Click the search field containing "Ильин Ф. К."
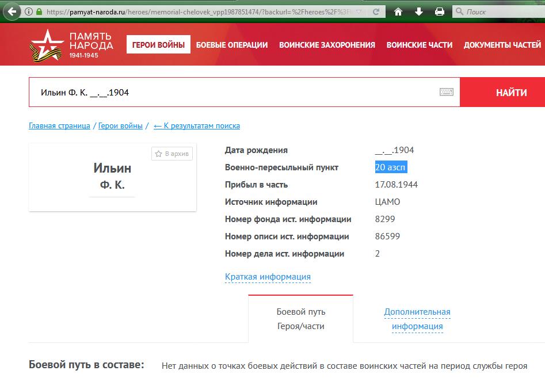This screenshot has width=545, height=378. pyautogui.click(x=230, y=92)
